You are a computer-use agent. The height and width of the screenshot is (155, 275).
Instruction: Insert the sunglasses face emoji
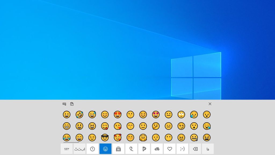pos(105,138)
